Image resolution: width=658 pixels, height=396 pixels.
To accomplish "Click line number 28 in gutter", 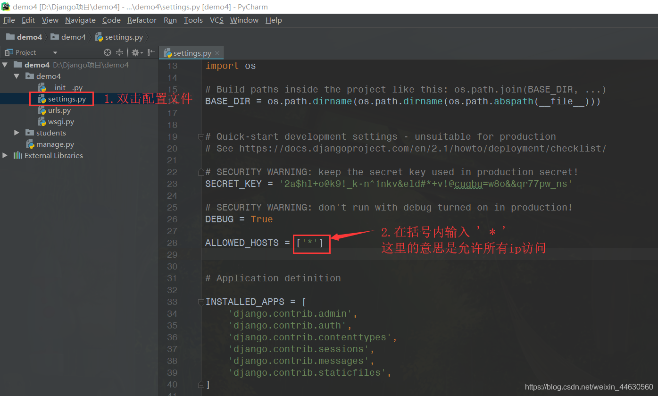I will [172, 243].
